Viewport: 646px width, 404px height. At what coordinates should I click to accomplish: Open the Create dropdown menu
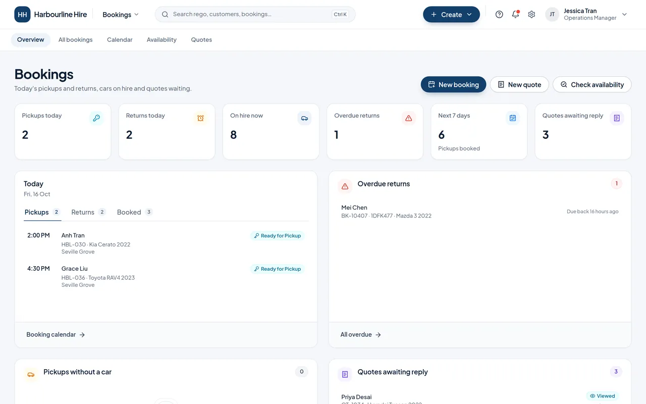click(451, 15)
